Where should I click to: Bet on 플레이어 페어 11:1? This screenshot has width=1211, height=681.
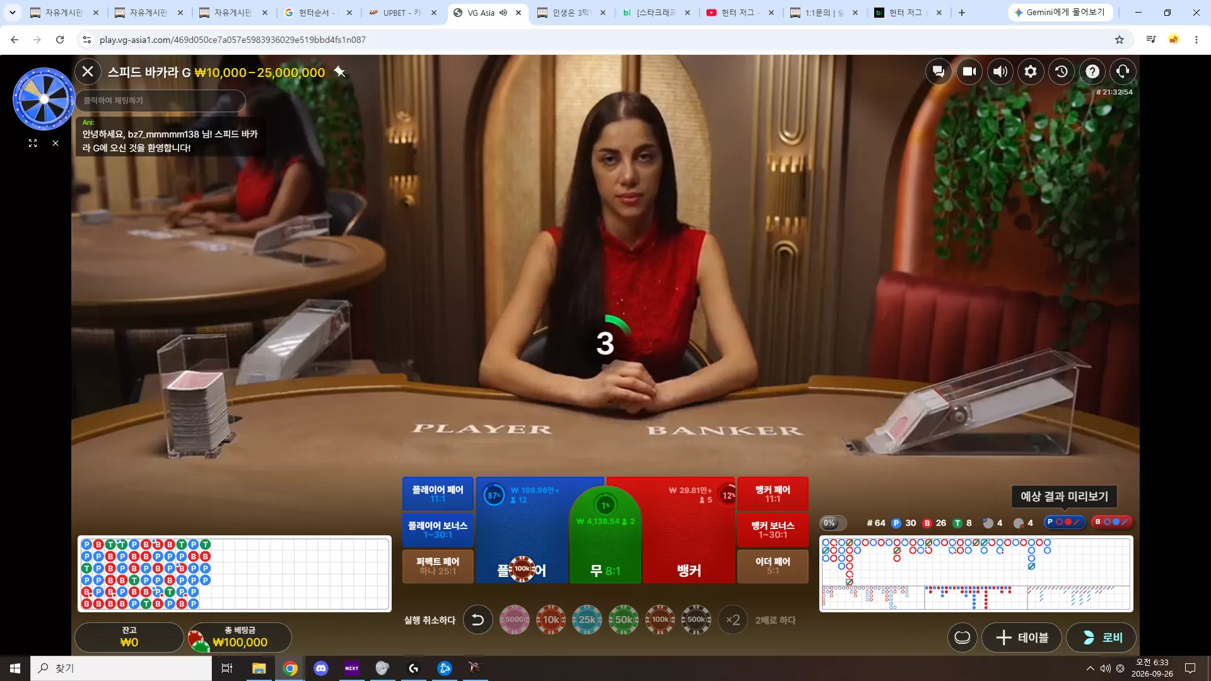pos(438,494)
